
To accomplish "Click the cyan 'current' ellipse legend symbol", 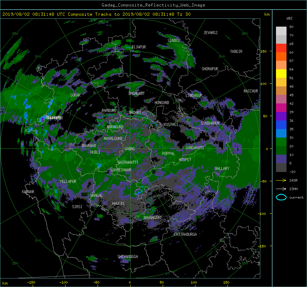I will coord(281,197).
